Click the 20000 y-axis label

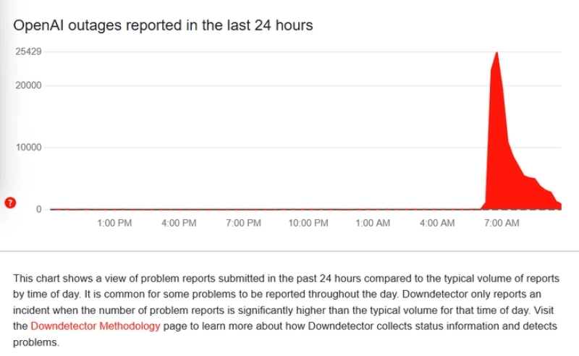point(28,85)
